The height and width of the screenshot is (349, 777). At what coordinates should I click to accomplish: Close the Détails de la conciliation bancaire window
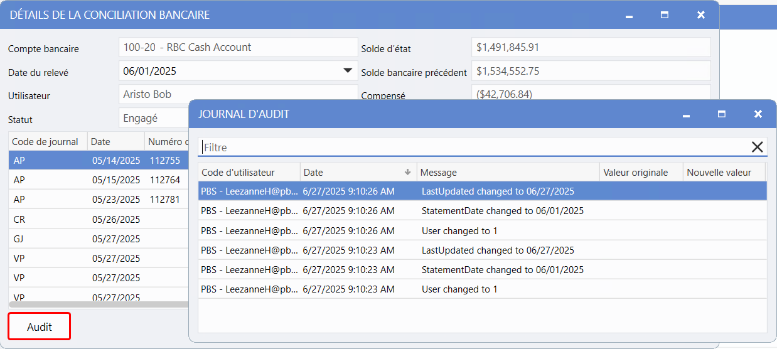[x=701, y=15]
